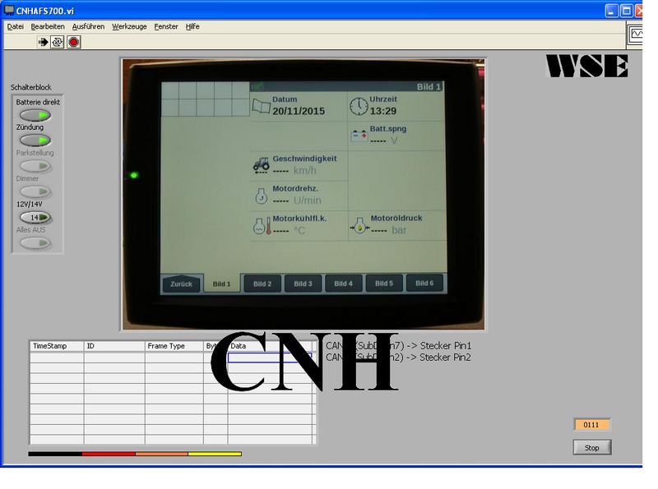Open the Hilfe menu
Viewport: 658px width, 489px height.
point(192,26)
